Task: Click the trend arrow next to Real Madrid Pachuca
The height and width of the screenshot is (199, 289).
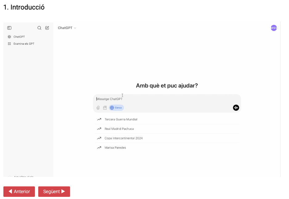Action: click(99, 129)
